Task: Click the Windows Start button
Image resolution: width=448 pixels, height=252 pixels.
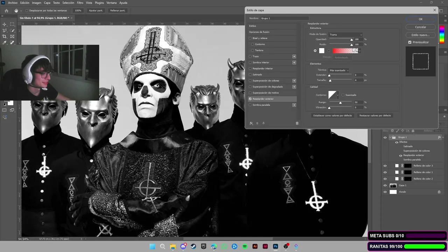Action: 152,246
